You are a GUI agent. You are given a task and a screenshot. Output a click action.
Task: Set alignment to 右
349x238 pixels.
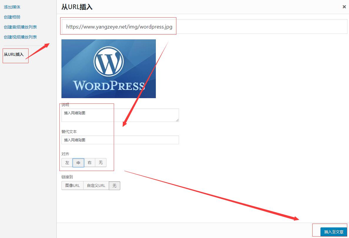89,163
